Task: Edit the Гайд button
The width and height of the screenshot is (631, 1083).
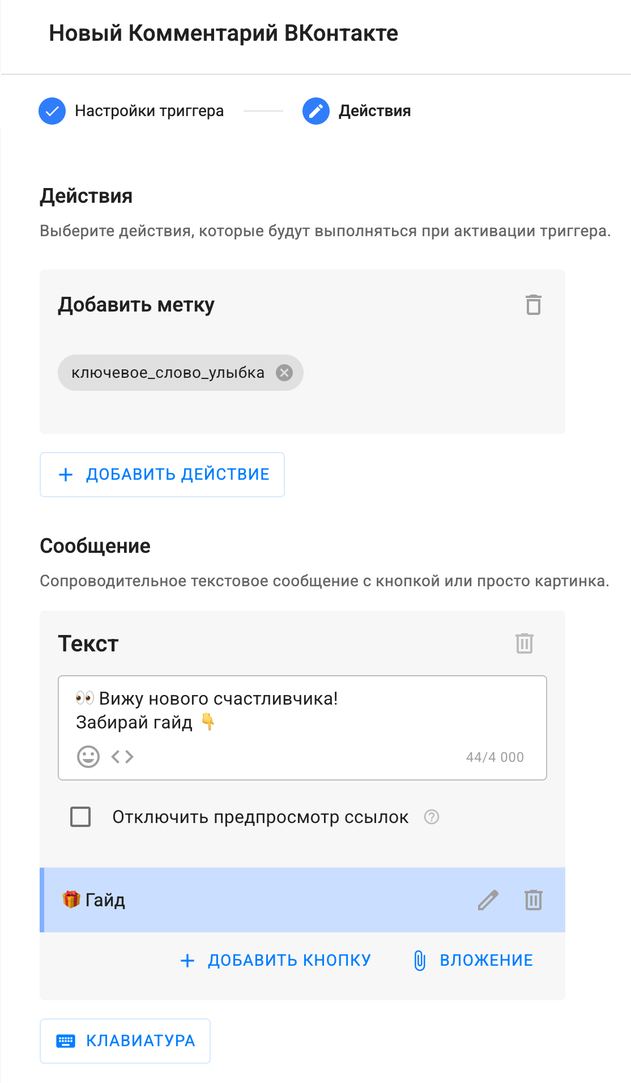Action: pyautogui.click(x=488, y=900)
